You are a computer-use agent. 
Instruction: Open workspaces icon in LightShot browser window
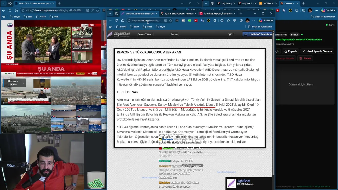pyautogui.click(x=117, y=13)
